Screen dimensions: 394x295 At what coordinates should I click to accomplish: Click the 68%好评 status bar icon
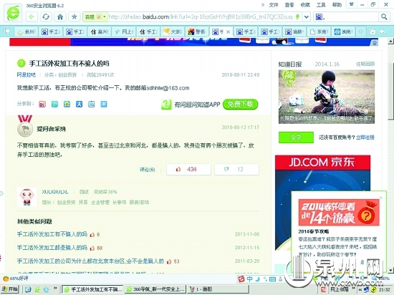click(x=15, y=279)
